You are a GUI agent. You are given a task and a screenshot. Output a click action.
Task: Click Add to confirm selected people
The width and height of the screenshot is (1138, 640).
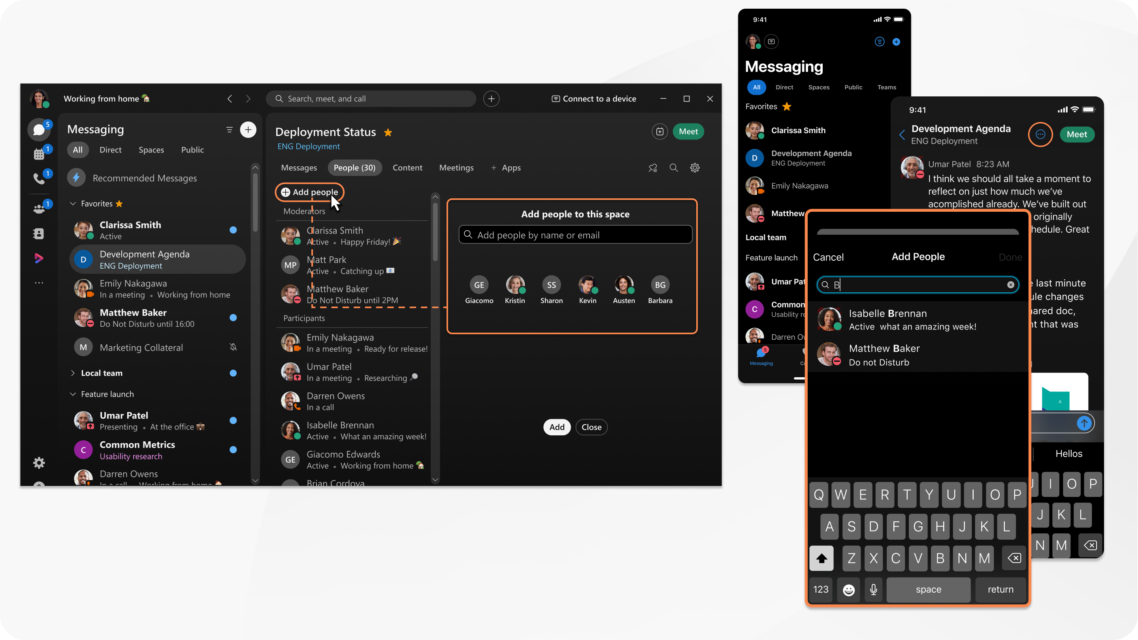[x=556, y=427]
